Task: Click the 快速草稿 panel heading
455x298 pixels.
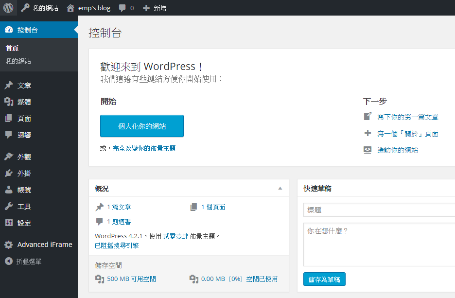Action: point(317,188)
